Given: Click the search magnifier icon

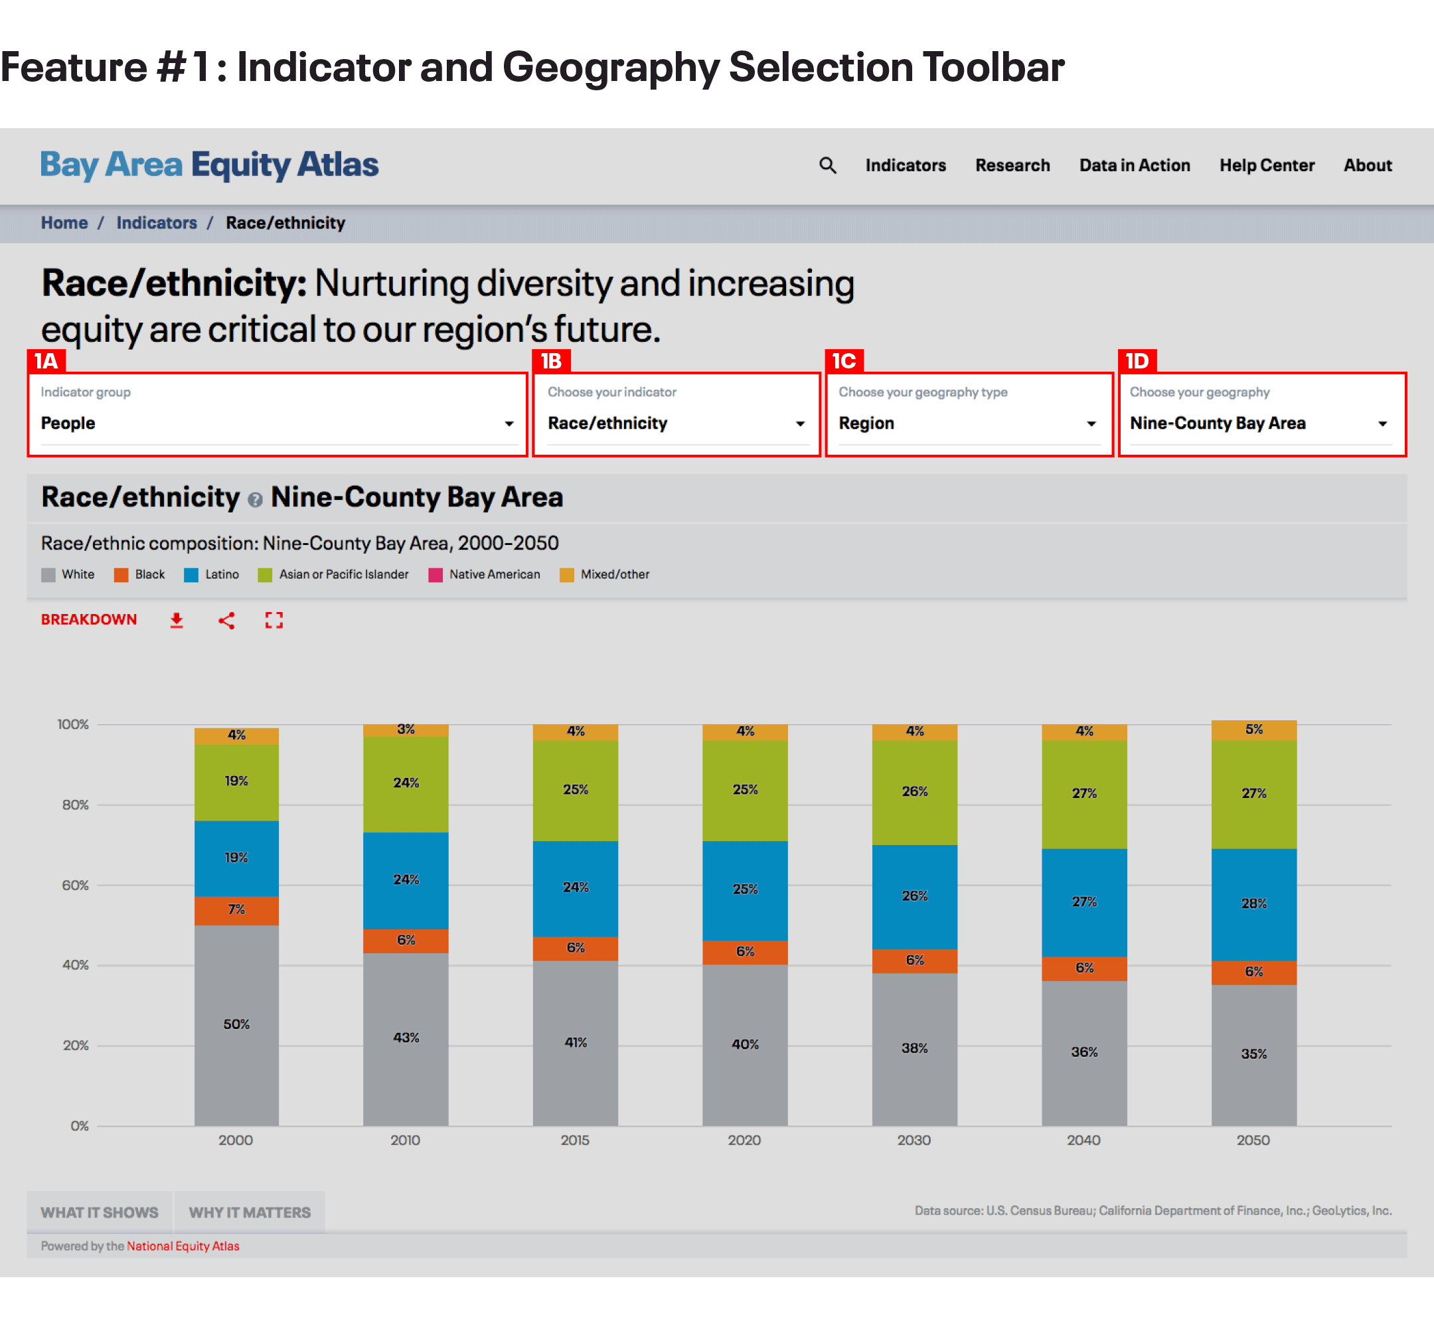Looking at the screenshot, I should click(x=827, y=166).
